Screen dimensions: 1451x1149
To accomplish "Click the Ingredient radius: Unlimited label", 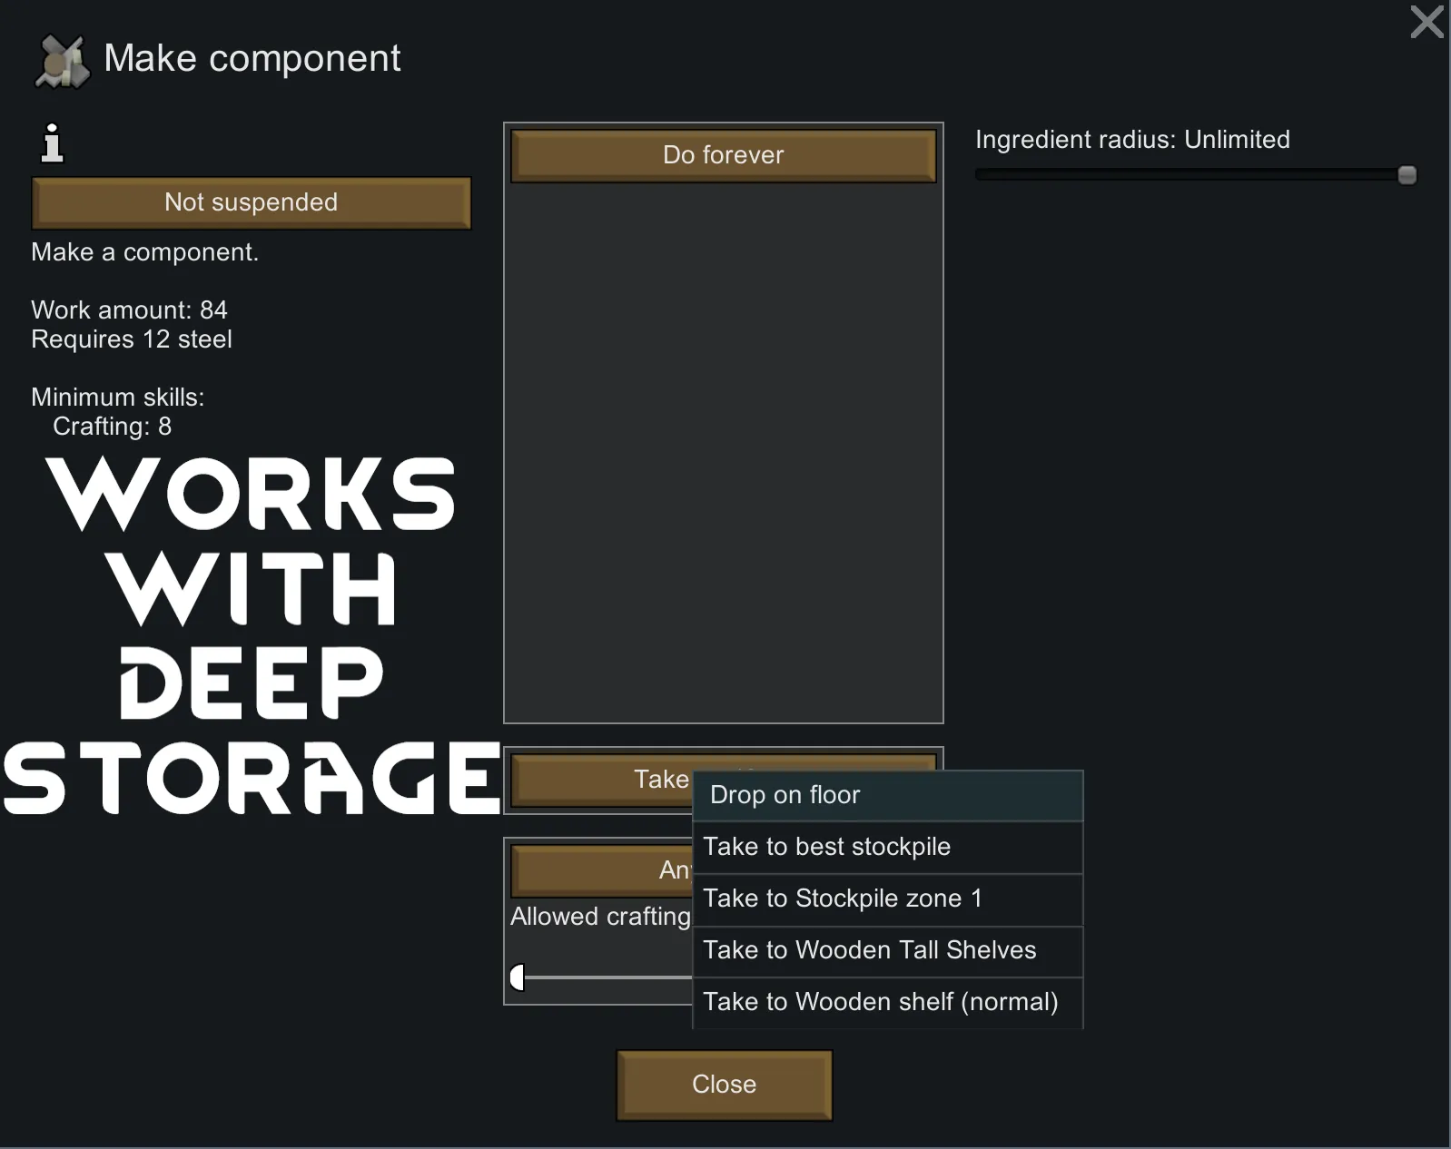I will coord(1132,140).
